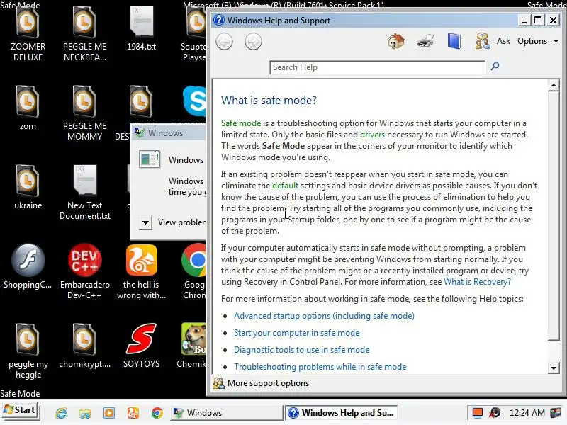Select peggle my heggle desktop icon
This screenshot has width=567, height=425.
click(x=28, y=351)
